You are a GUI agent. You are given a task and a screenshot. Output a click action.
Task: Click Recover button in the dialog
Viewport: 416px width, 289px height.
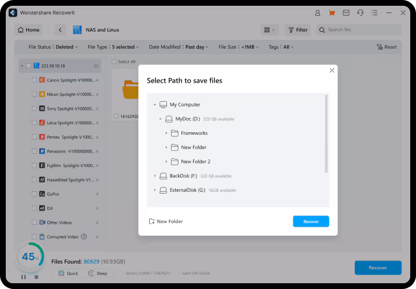[x=311, y=221]
